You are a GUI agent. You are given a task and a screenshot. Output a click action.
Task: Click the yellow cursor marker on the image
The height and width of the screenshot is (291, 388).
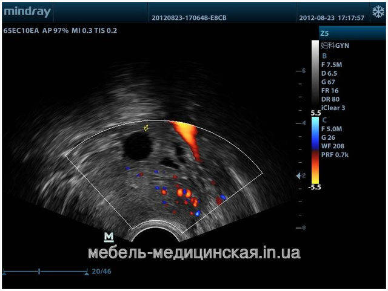coord(145,128)
